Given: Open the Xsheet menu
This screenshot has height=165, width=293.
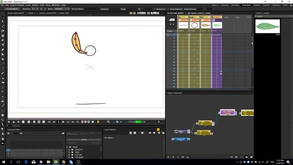Looking at the screenshot, I should pyautogui.click(x=35, y=5).
